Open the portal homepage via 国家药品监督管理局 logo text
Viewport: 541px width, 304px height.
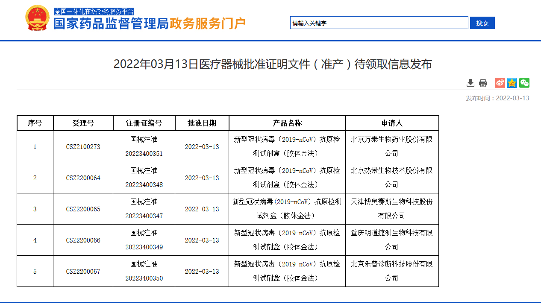pos(110,24)
